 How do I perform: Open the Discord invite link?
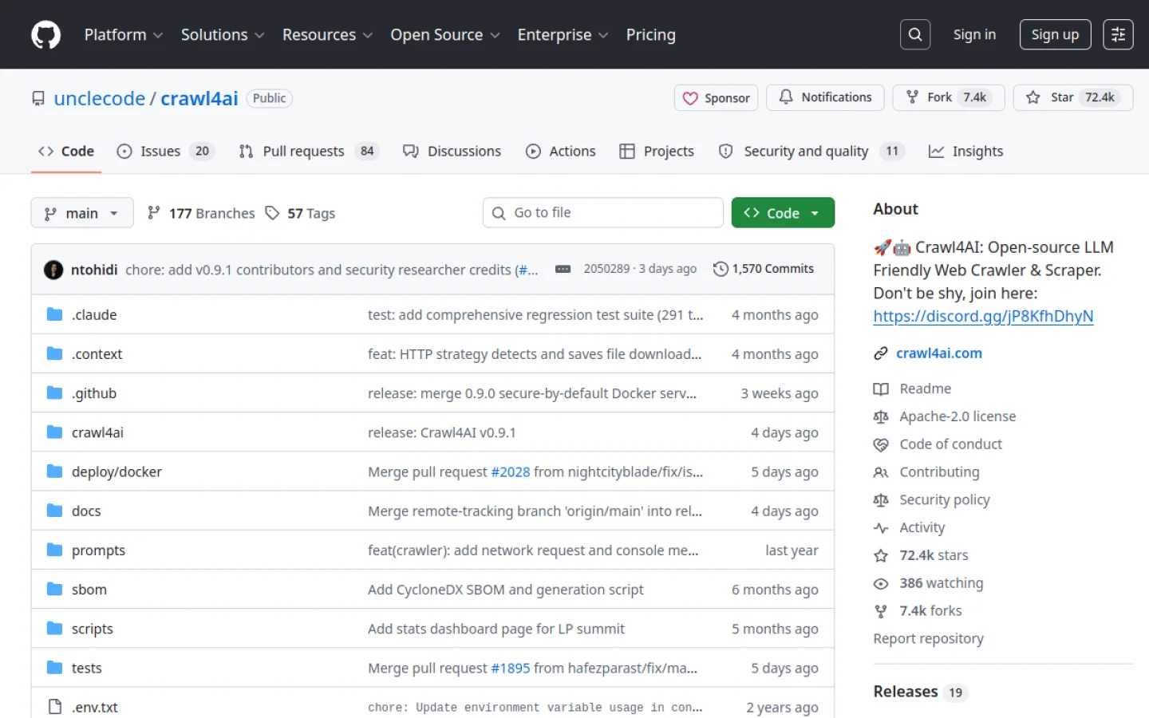pyautogui.click(x=983, y=316)
